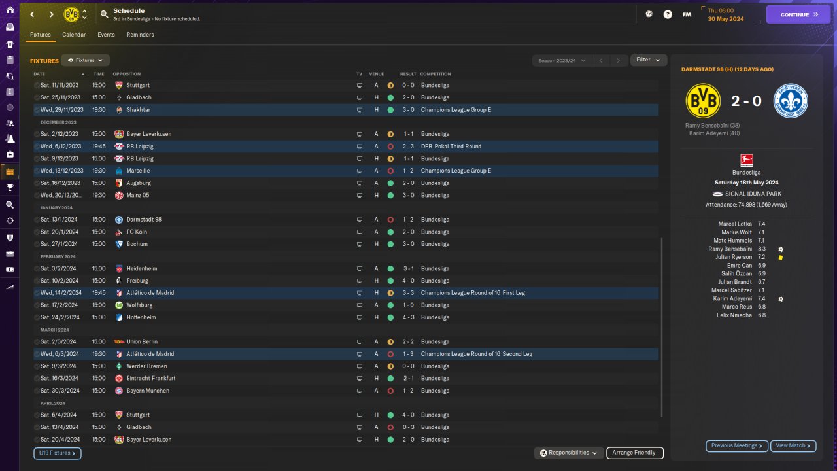The image size is (837, 471).
Task: Toggle the circle beside the FC Köln fixture
Action: point(37,232)
